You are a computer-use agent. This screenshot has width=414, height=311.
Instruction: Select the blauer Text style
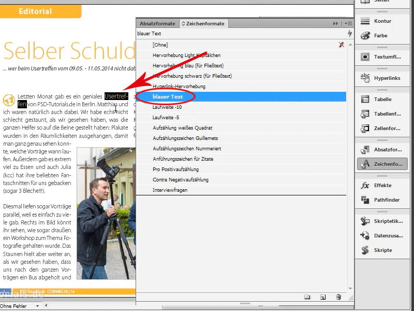241,96
